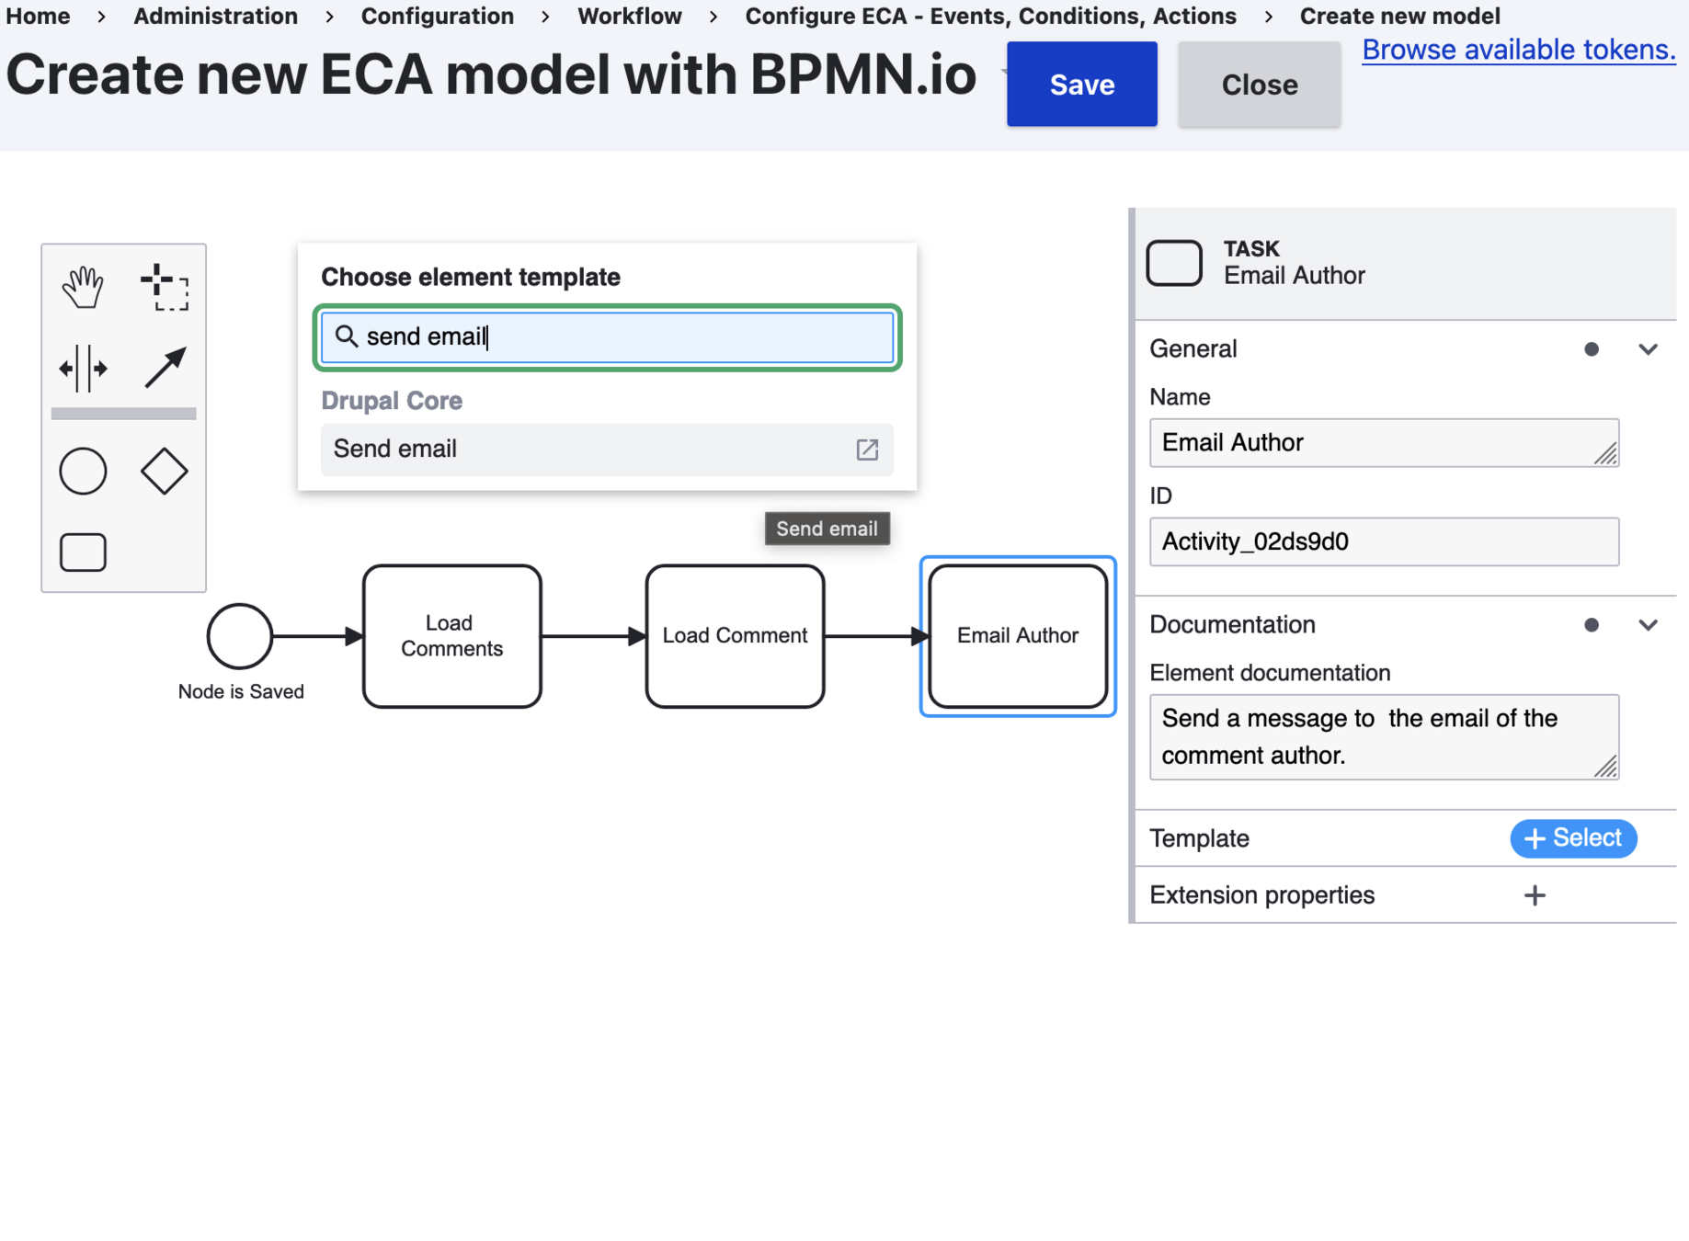This screenshot has height=1241, width=1689.
Task: Create a gateway from palette
Action: [165, 472]
